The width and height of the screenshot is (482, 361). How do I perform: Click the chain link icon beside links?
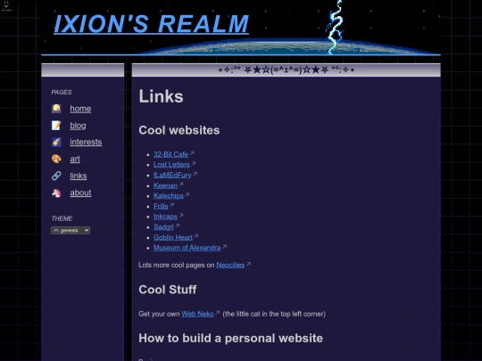pyautogui.click(x=56, y=176)
